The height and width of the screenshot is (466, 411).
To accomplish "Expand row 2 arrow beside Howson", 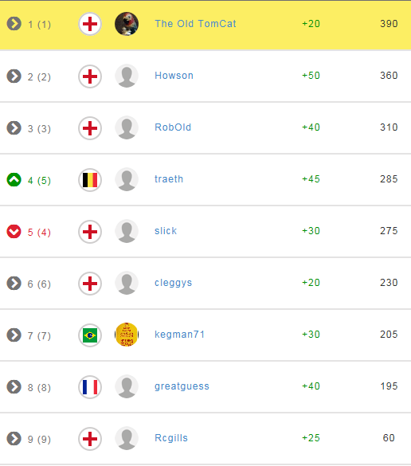I will pos(14,76).
